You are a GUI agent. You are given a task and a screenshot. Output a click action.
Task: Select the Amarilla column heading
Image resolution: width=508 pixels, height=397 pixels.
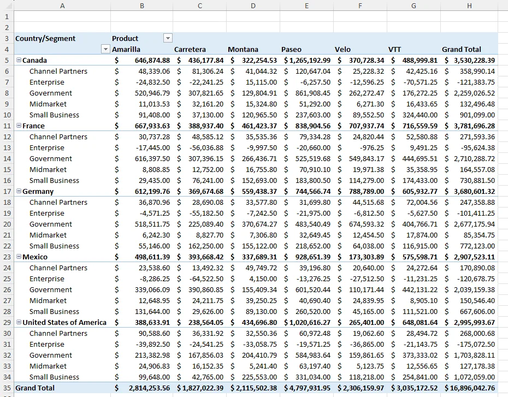tap(142, 49)
